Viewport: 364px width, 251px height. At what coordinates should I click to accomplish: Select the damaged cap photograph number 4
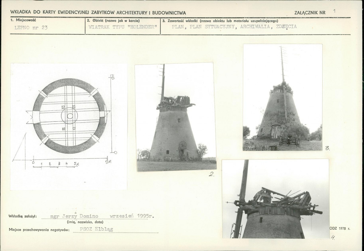276,199
